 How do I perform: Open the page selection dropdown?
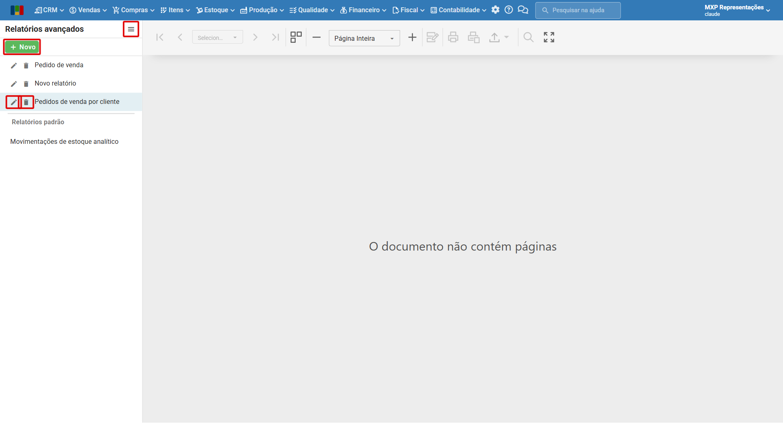pyautogui.click(x=218, y=37)
